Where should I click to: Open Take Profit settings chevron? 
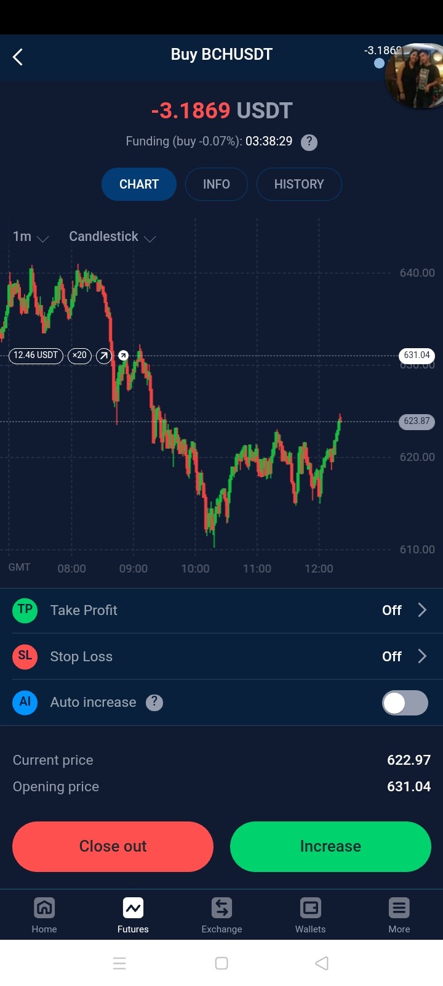pyautogui.click(x=422, y=610)
